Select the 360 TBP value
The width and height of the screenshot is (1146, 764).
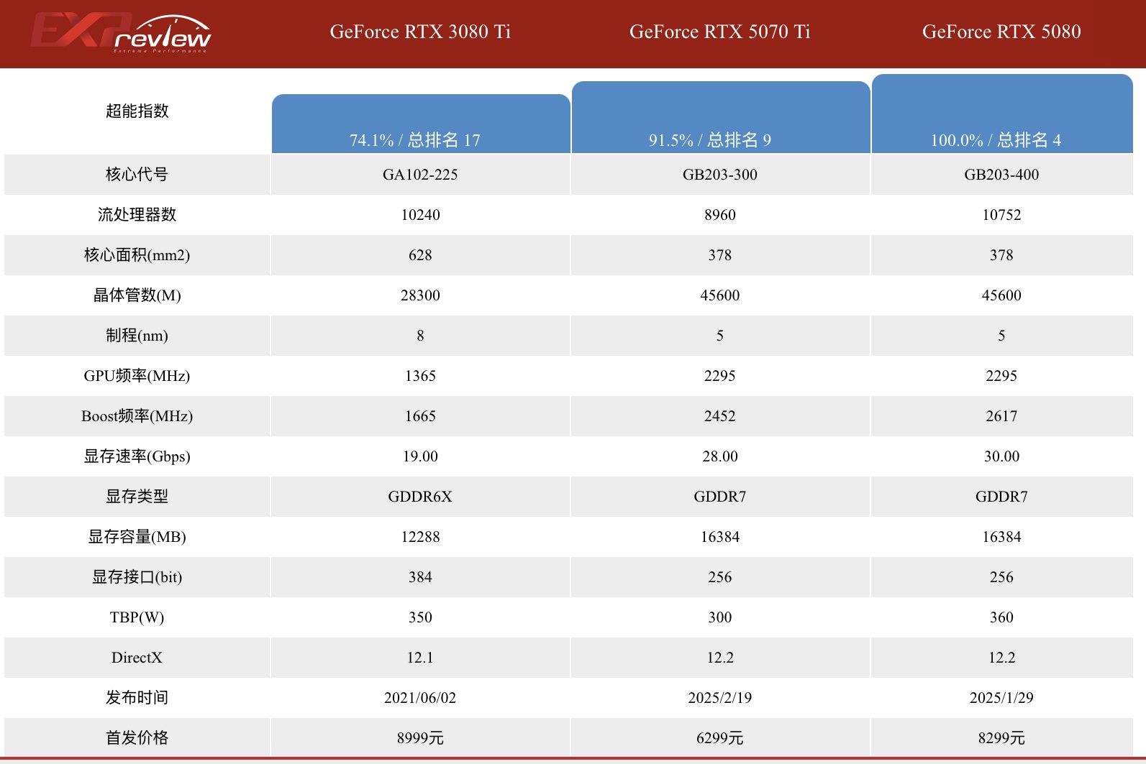point(1001,617)
